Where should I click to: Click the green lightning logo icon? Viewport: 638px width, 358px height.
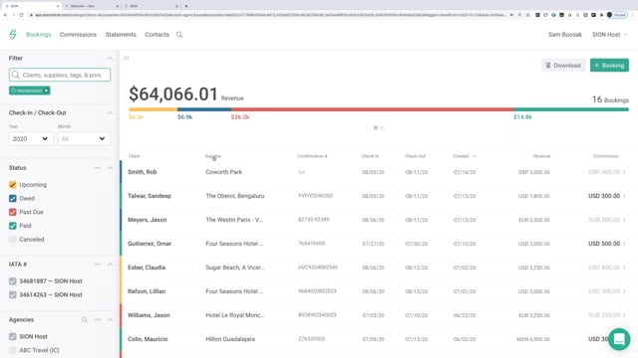[13, 35]
